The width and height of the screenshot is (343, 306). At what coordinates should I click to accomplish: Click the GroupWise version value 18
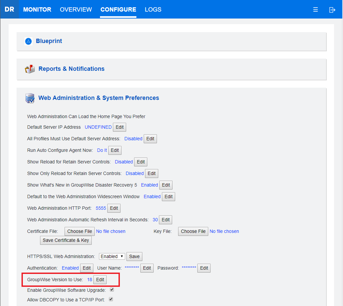tap(89, 280)
